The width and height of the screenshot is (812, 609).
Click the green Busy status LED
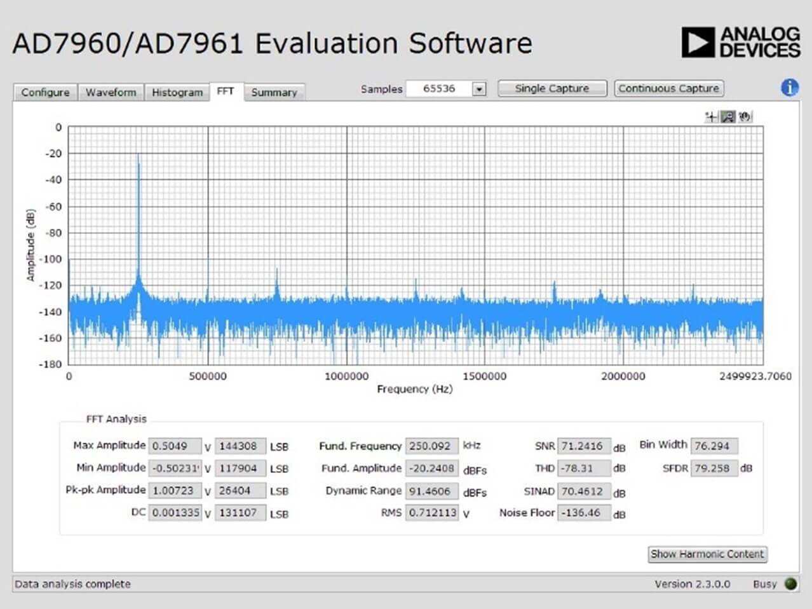(790, 584)
